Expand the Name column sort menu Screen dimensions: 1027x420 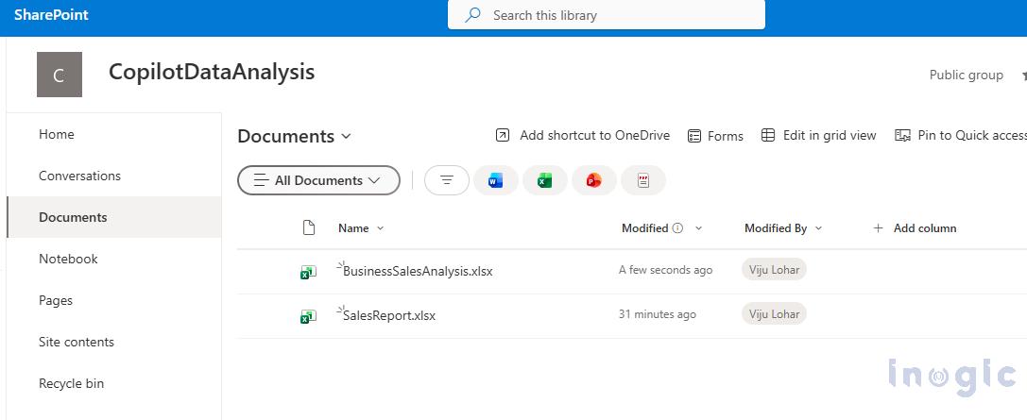[381, 228]
